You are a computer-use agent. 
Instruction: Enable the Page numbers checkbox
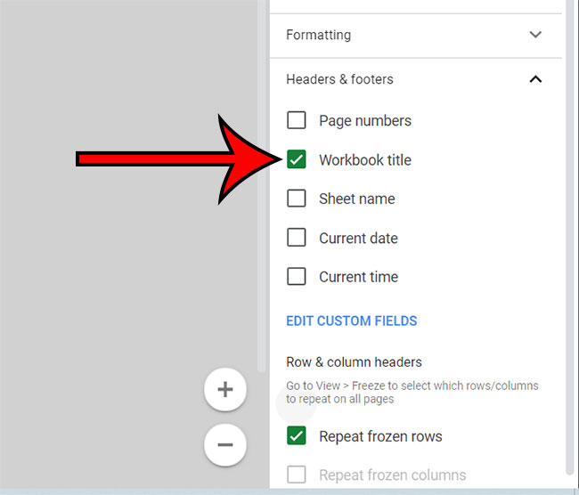click(296, 120)
